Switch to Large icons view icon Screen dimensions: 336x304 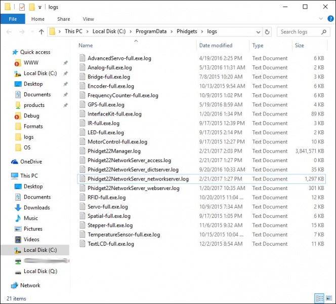[329, 298]
